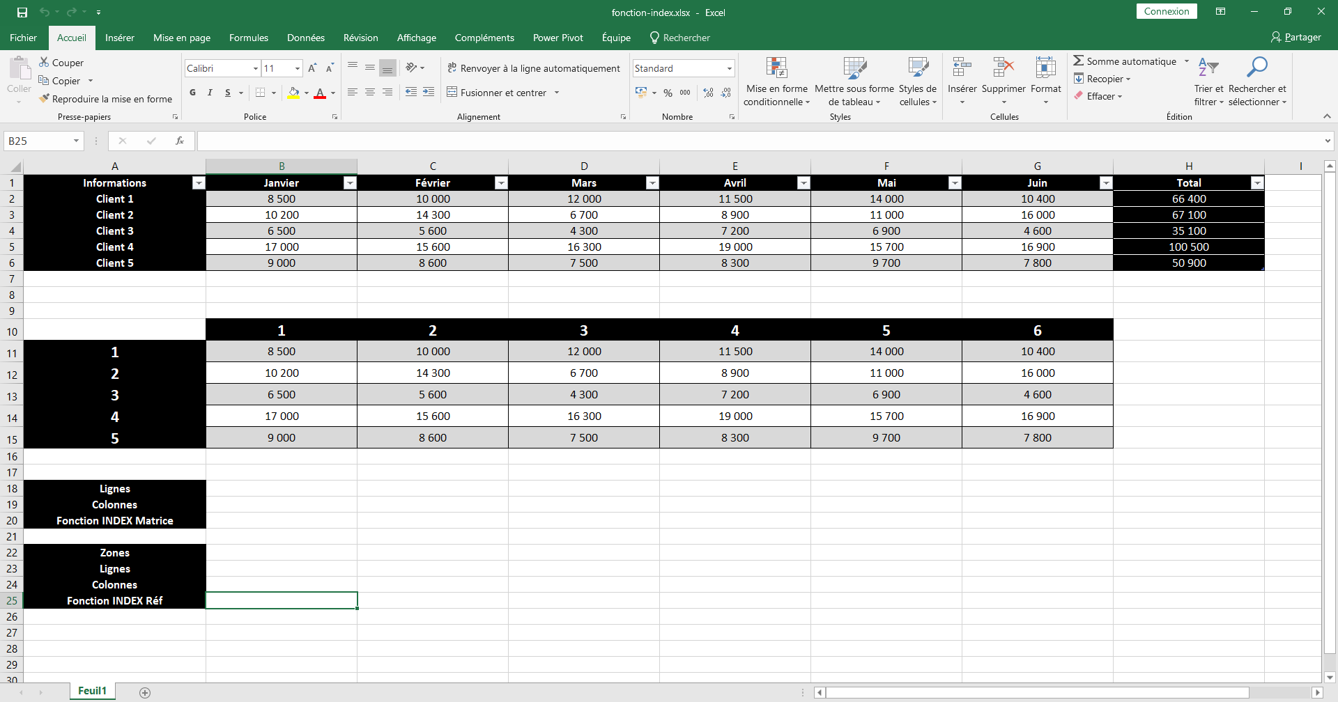Expand Fusionner et centrer options arrow
This screenshot has width=1338, height=702.
(x=557, y=93)
